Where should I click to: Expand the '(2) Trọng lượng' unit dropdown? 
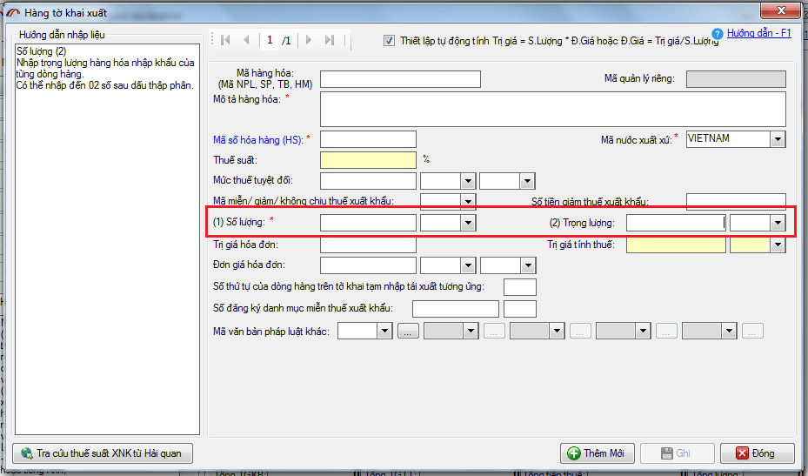point(777,224)
